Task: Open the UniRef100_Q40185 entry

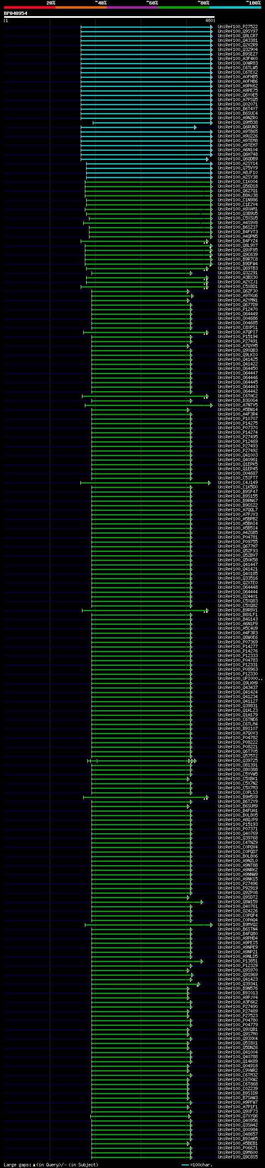Action: tap(237, 574)
